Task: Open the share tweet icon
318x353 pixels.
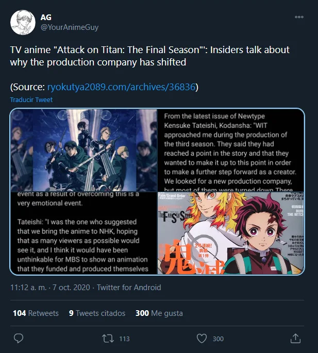Action: 295,339
